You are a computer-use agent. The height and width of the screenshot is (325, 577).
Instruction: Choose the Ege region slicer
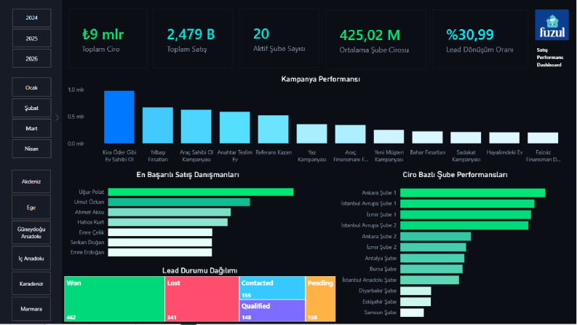pos(31,208)
